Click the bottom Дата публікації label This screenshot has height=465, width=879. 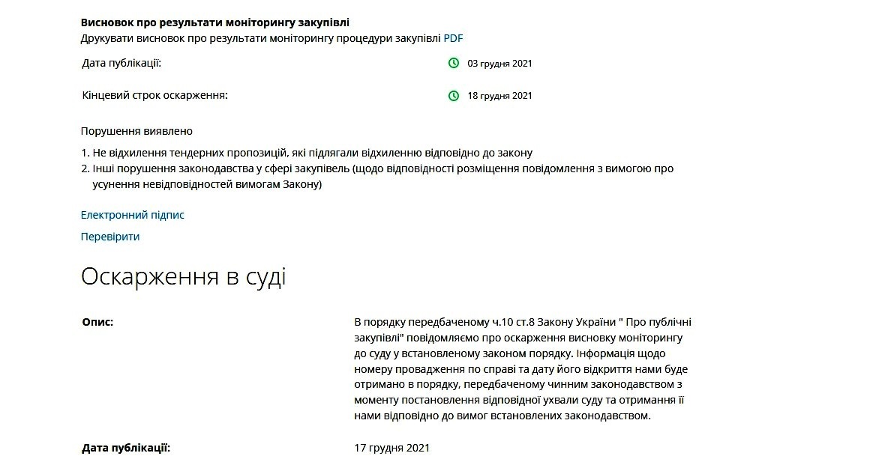pos(126,448)
